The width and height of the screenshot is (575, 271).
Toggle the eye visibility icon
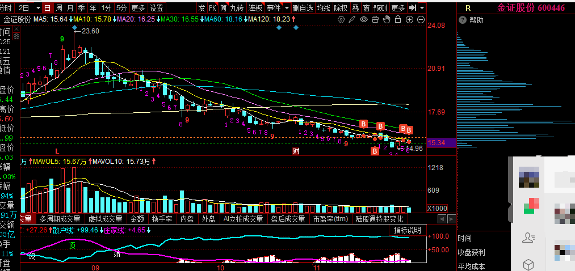tap(363, 19)
